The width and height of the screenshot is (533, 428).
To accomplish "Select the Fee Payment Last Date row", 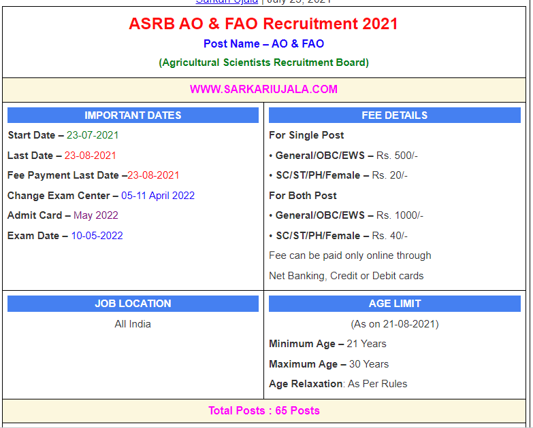I will coord(93,175).
